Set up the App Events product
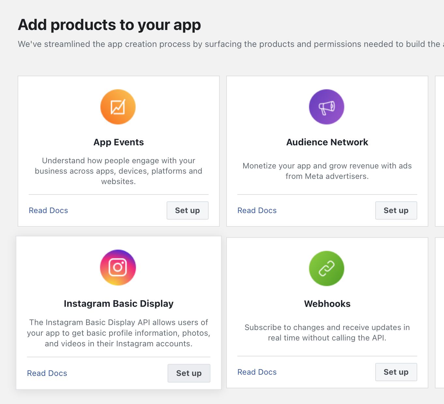 [x=187, y=210]
